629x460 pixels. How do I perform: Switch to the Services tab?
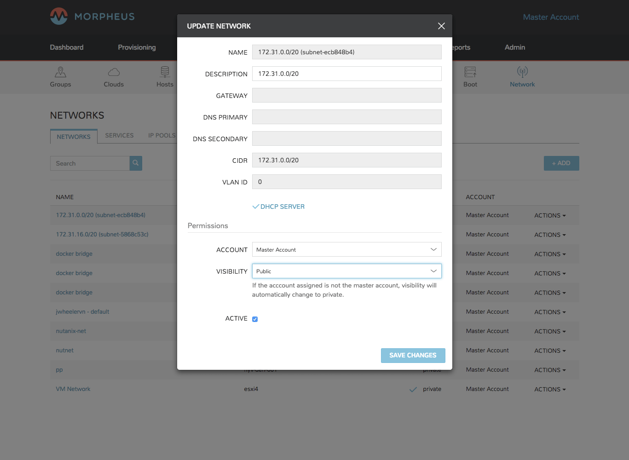(x=119, y=136)
